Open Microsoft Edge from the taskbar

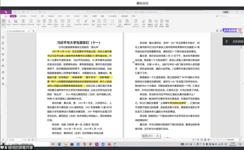[59, 144]
